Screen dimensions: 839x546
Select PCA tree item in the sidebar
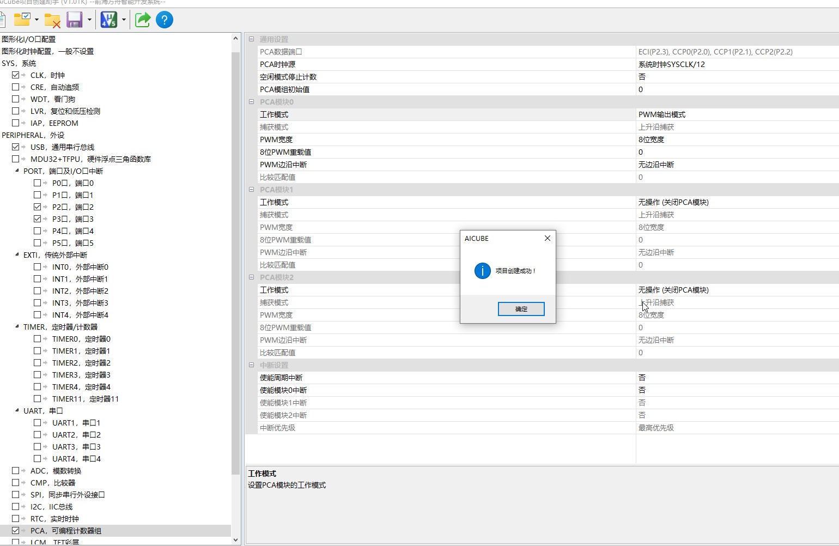coord(65,531)
